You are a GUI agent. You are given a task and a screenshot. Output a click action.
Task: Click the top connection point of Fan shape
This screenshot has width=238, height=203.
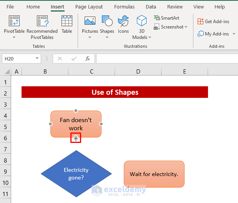pos(76,111)
